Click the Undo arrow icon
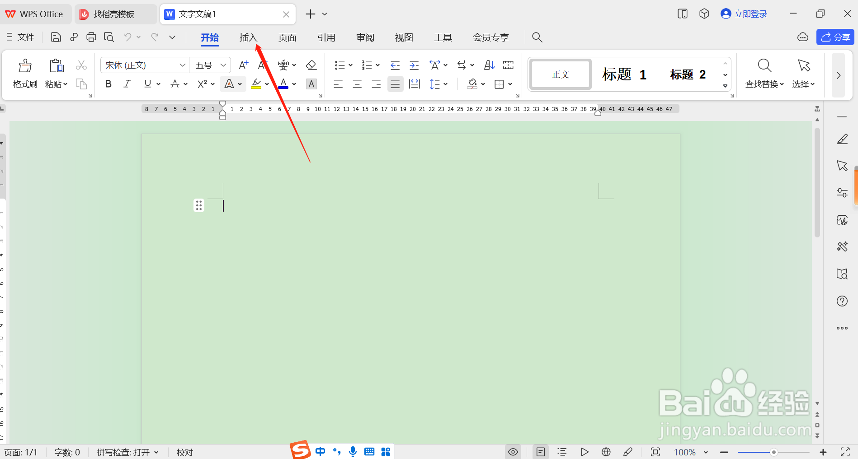 (x=128, y=37)
